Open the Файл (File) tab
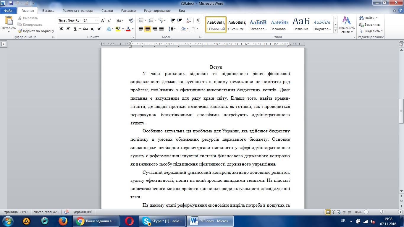 pos(8,11)
